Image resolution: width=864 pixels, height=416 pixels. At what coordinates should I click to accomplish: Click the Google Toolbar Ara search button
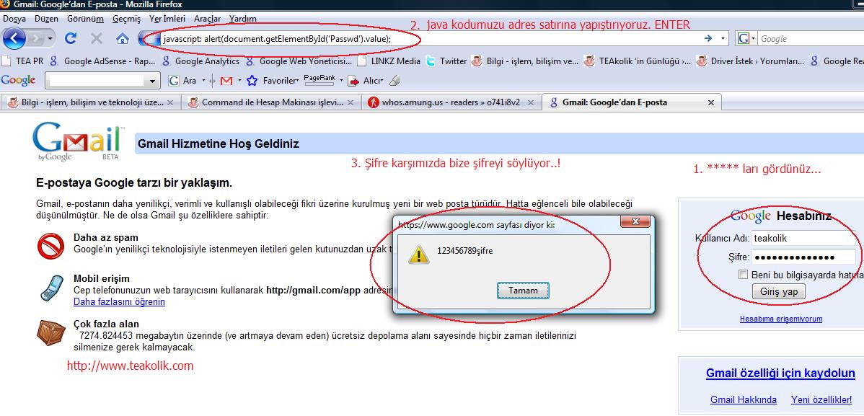[182, 81]
